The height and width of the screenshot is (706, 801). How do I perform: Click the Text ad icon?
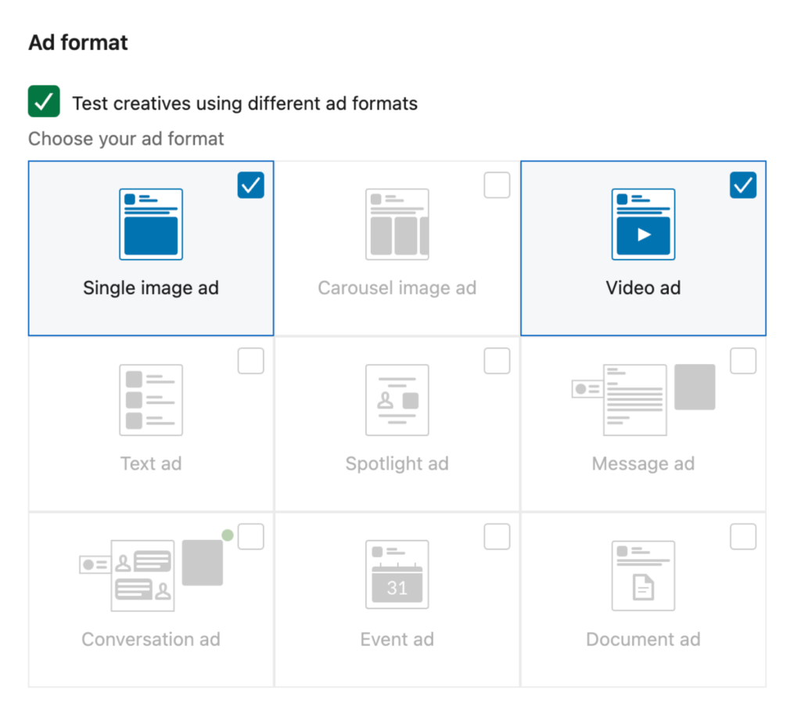(151, 400)
